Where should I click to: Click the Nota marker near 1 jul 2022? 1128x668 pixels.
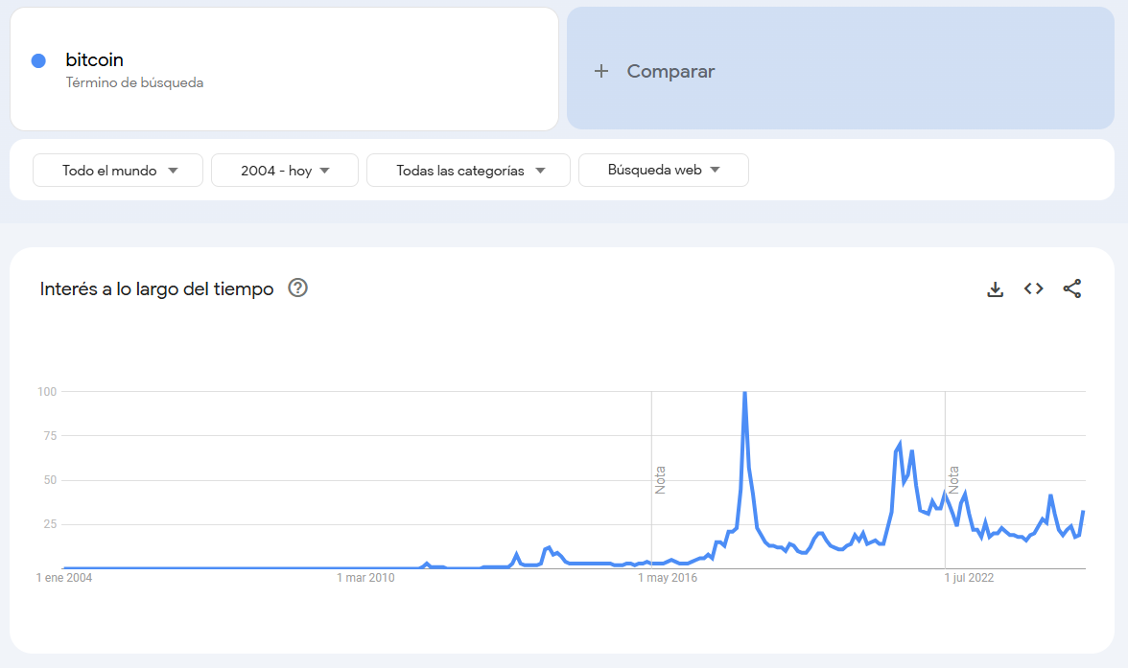953,479
